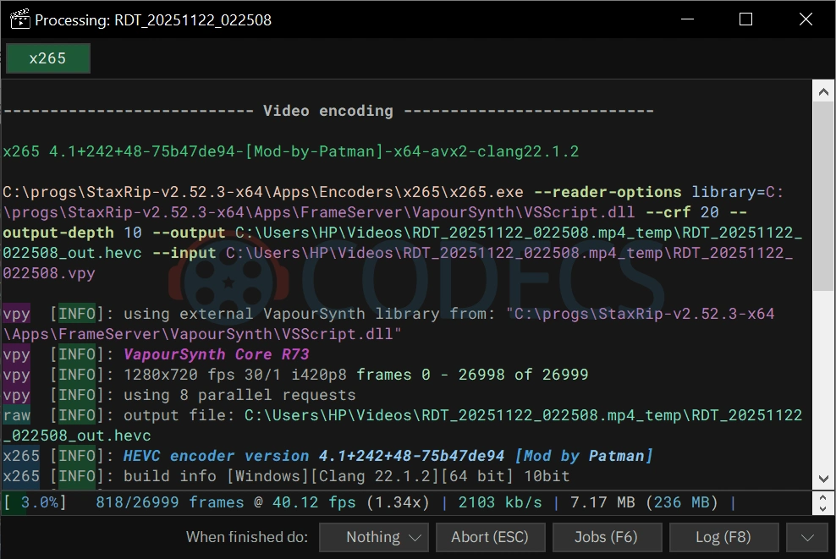Click the '818/26999 frames' status text
The width and height of the screenshot is (836, 559).
coord(169,502)
